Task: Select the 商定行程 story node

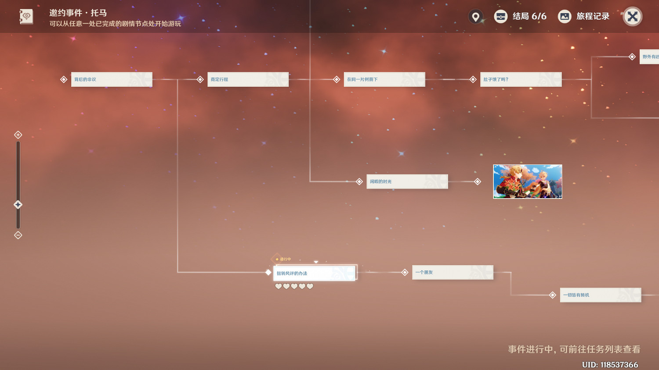Action: (x=248, y=79)
